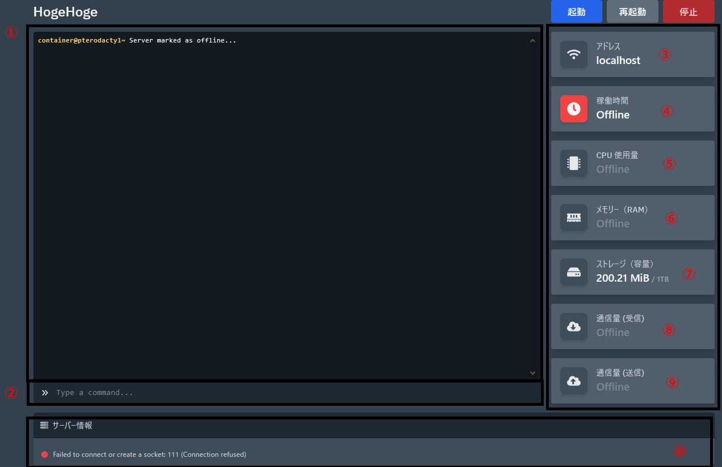Click the cloud upload outbound traffic icon
Viewport: 722px width, 467px height.
pos(574,381)
